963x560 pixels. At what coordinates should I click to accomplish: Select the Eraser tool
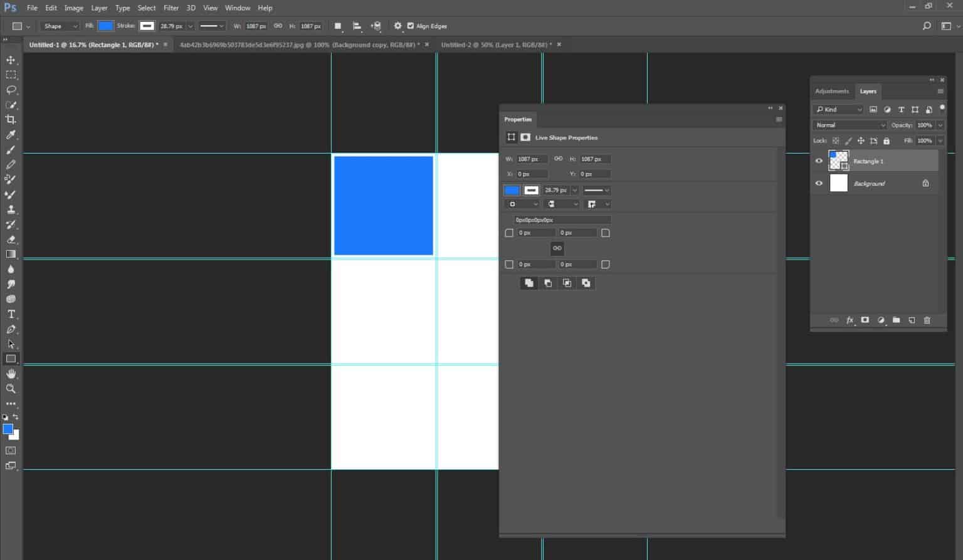[x=11, y=240]
